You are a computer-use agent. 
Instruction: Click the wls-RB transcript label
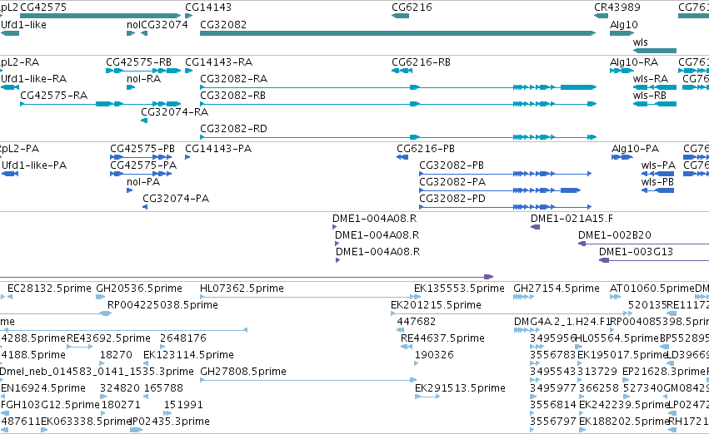(649, 95)
